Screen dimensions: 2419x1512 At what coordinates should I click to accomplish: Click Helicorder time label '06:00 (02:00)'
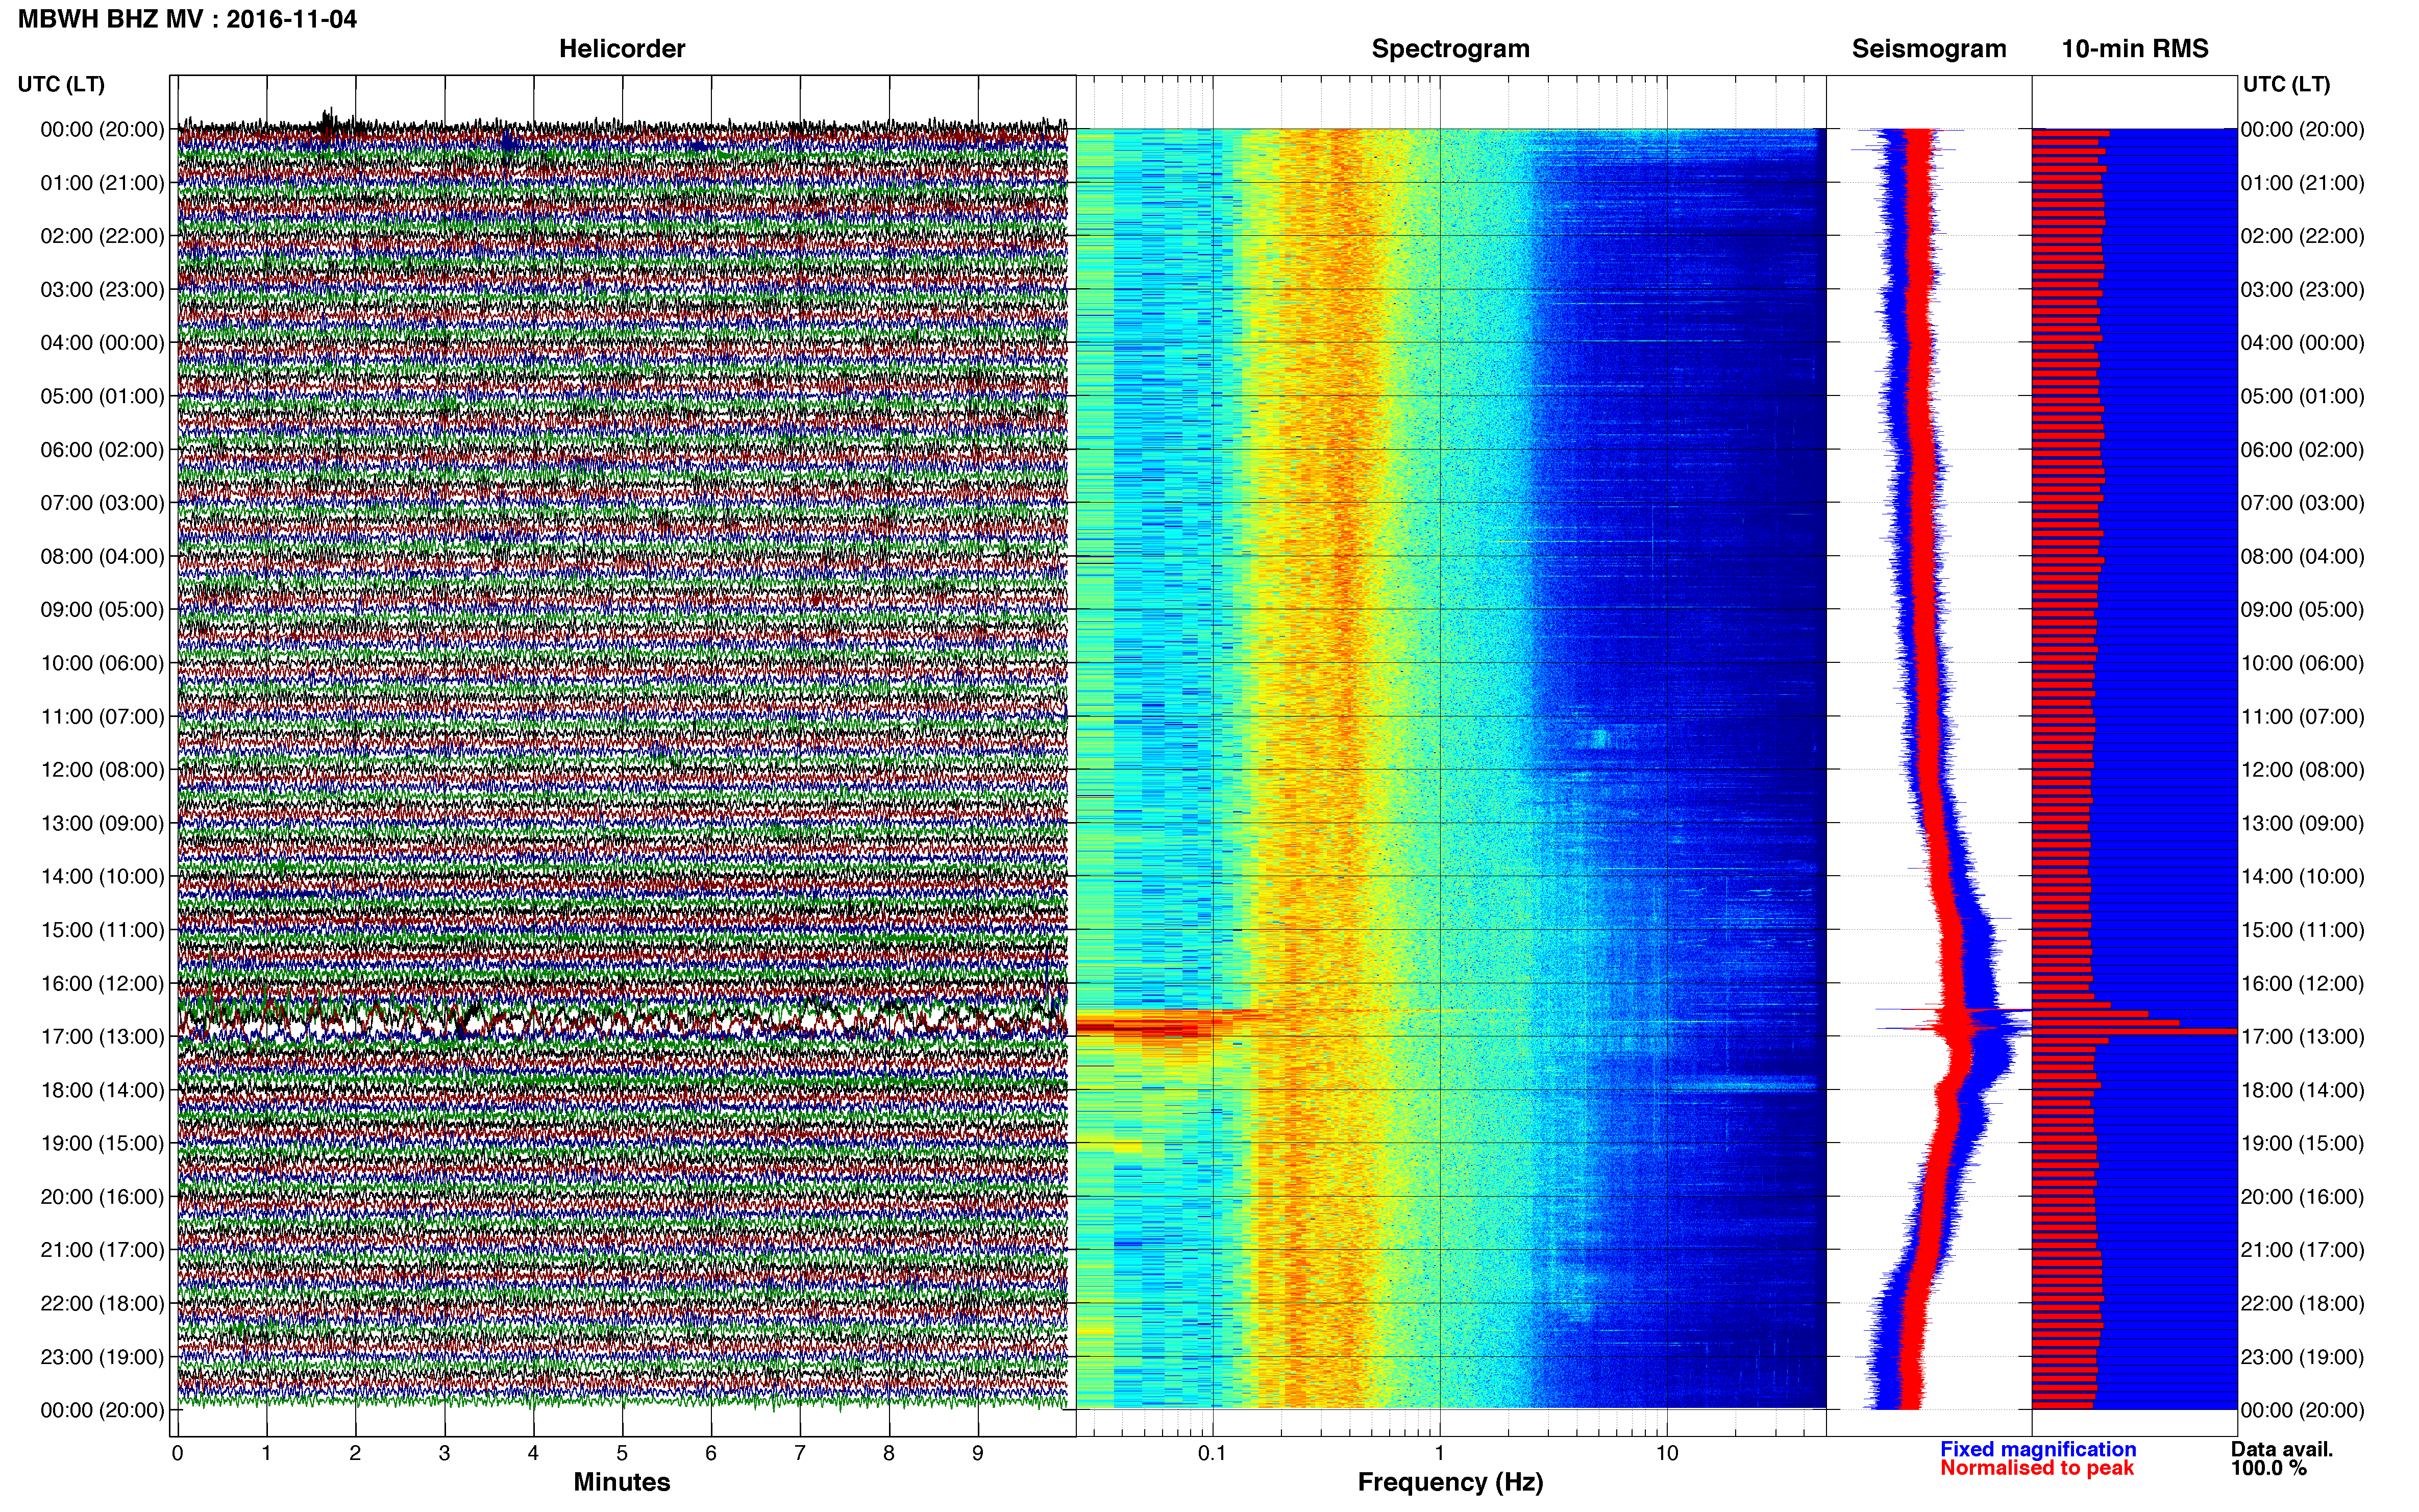click(x=102, y=450)
